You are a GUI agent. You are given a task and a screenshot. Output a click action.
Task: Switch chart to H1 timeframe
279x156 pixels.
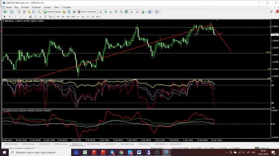(x=78, y=16)
